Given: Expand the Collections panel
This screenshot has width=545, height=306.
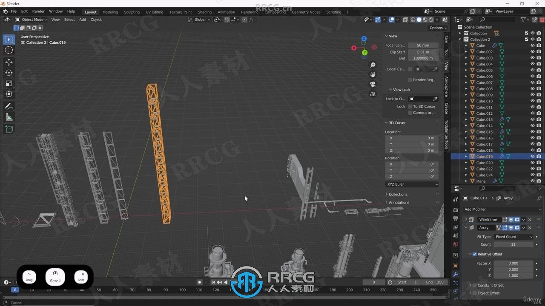Looking at the screenshot, I should pos(398,195).
